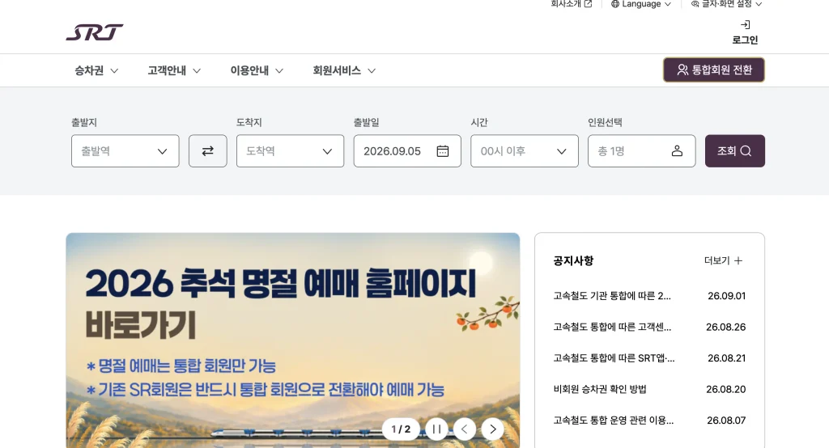The height and width of the screenshot is (448, 829).
Task: Click the 26.08.07 notice date
Action: click(x=726, y=421)
